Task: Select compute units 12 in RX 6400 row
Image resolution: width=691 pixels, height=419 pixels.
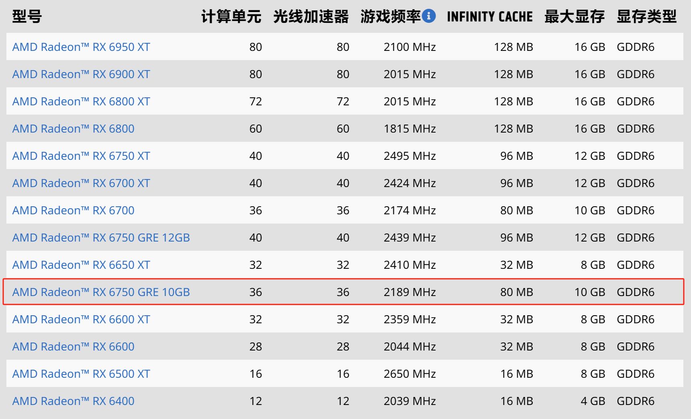Action: point(256,401)
